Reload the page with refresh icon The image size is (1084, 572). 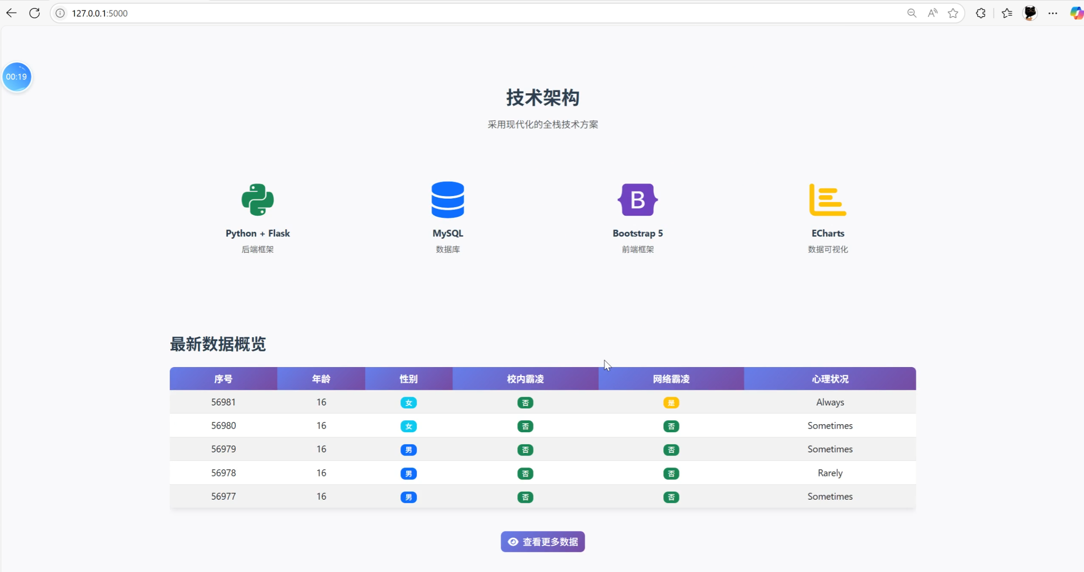(34, 13)
